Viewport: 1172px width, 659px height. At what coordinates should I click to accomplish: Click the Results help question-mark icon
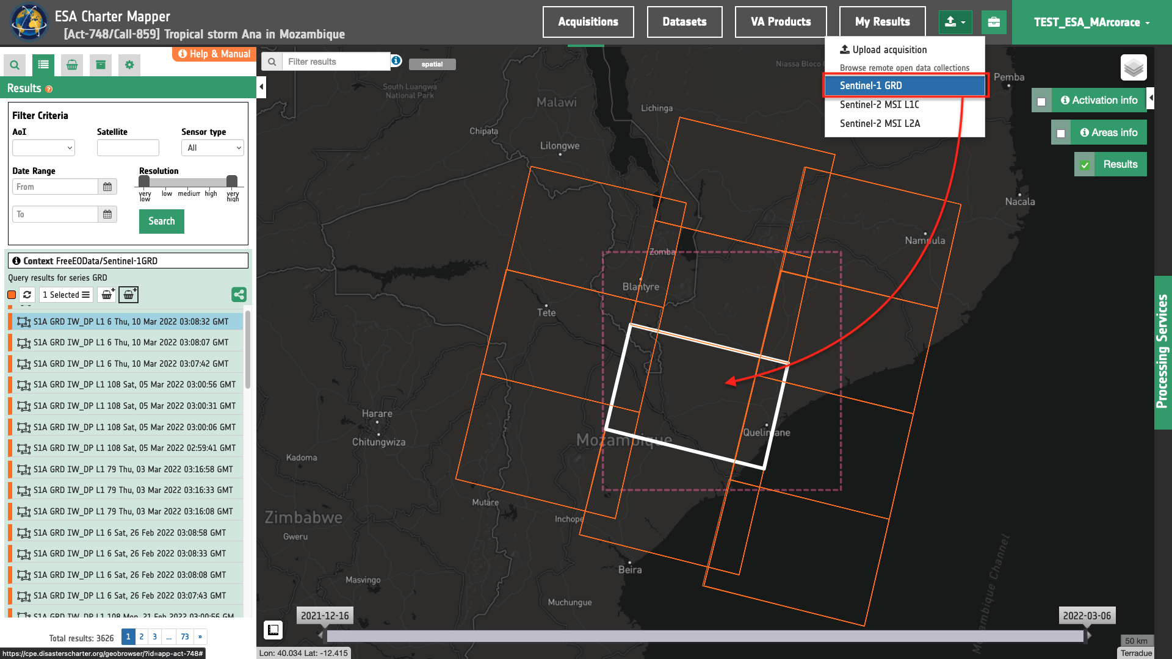[49, 89]
